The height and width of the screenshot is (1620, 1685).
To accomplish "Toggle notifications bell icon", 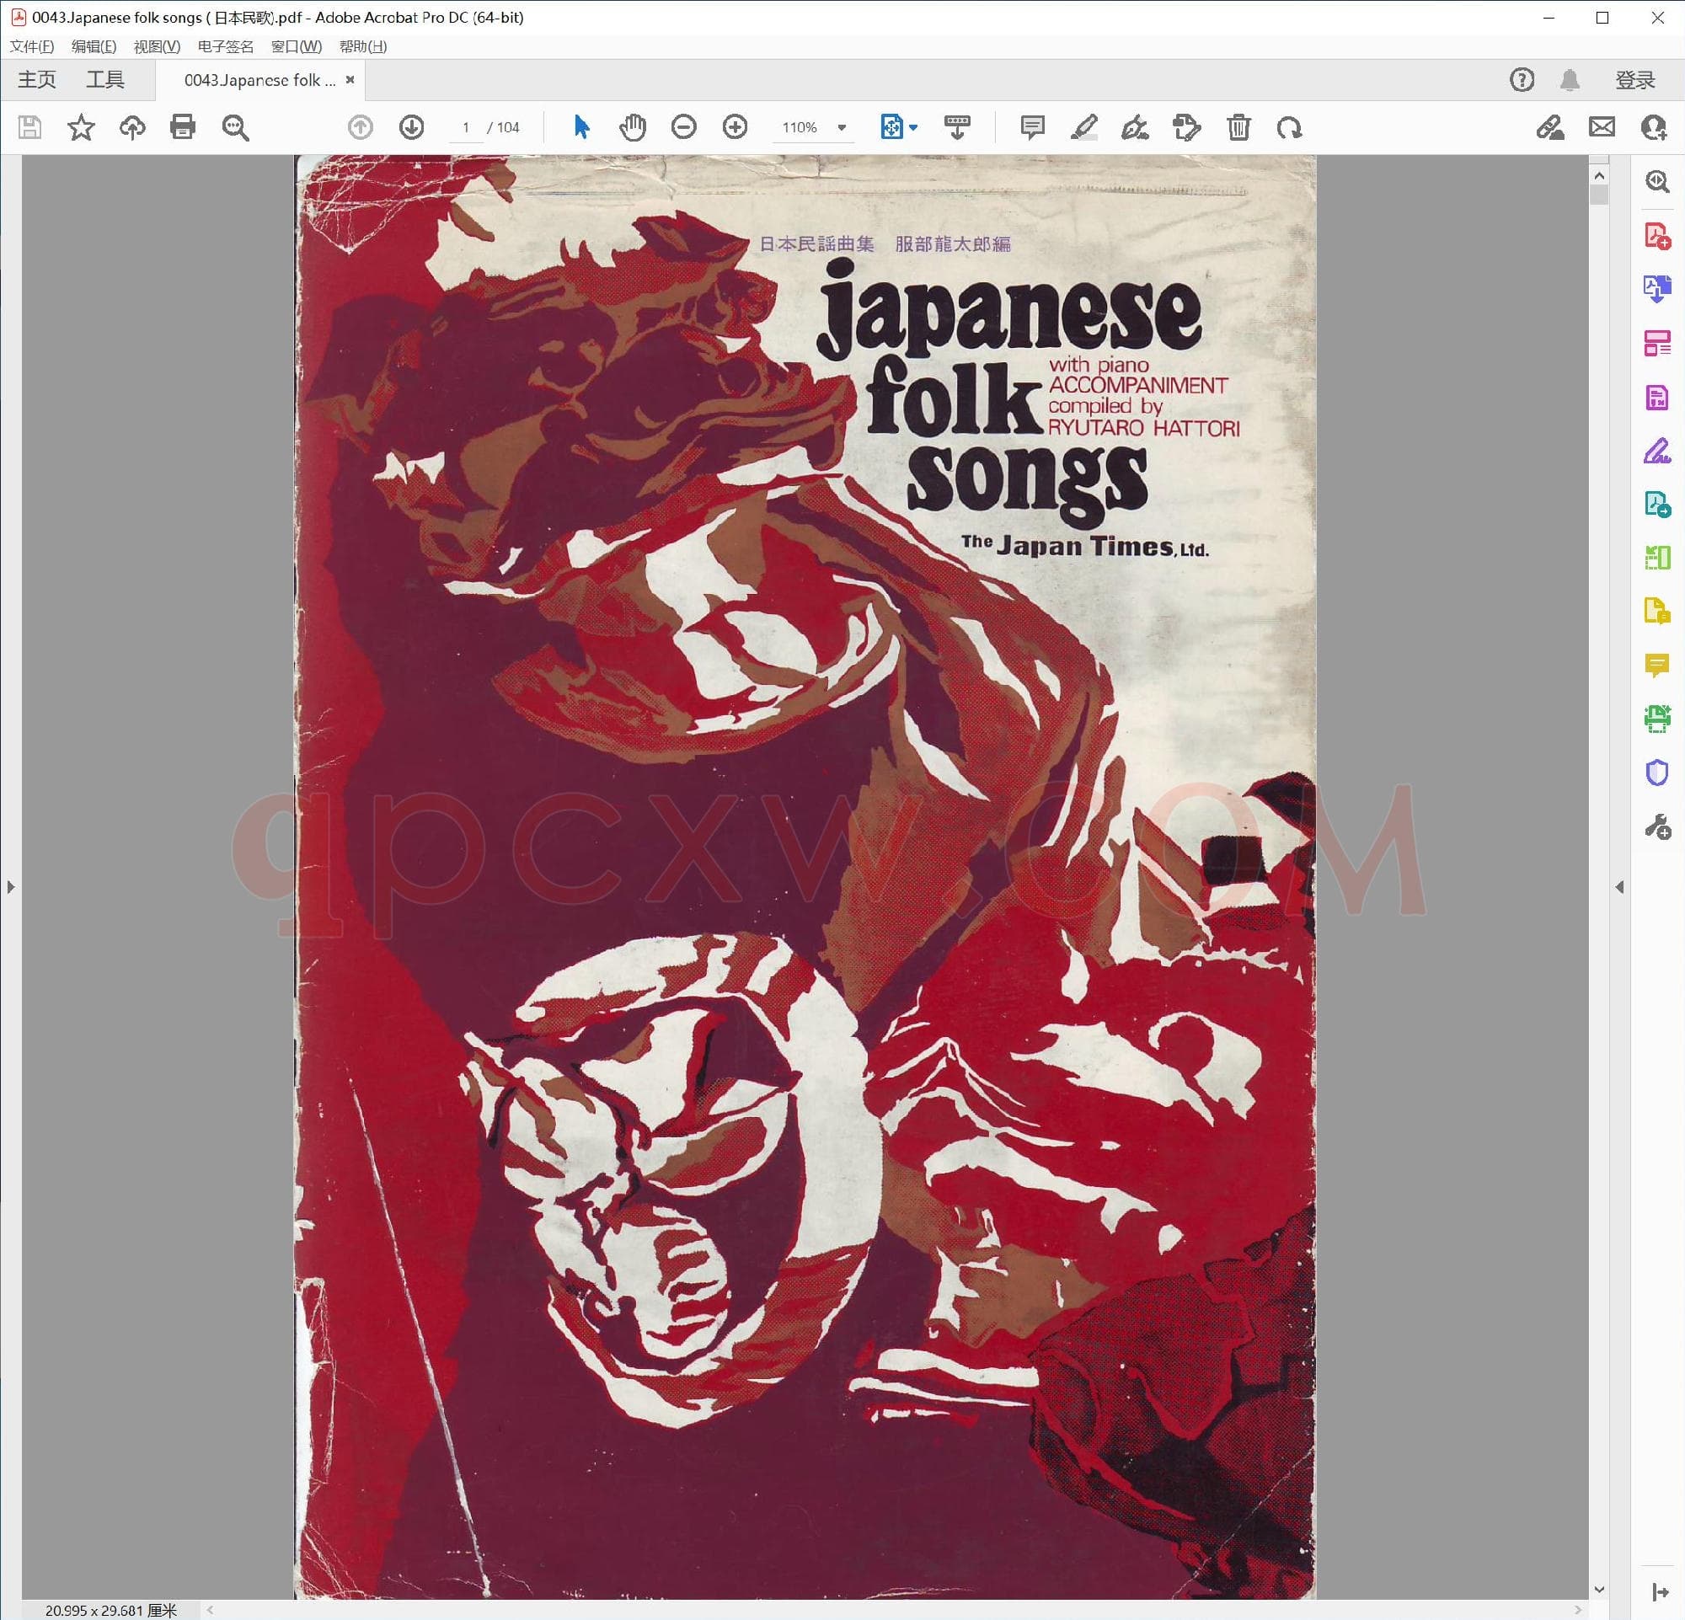I will tap(1569, 80).
